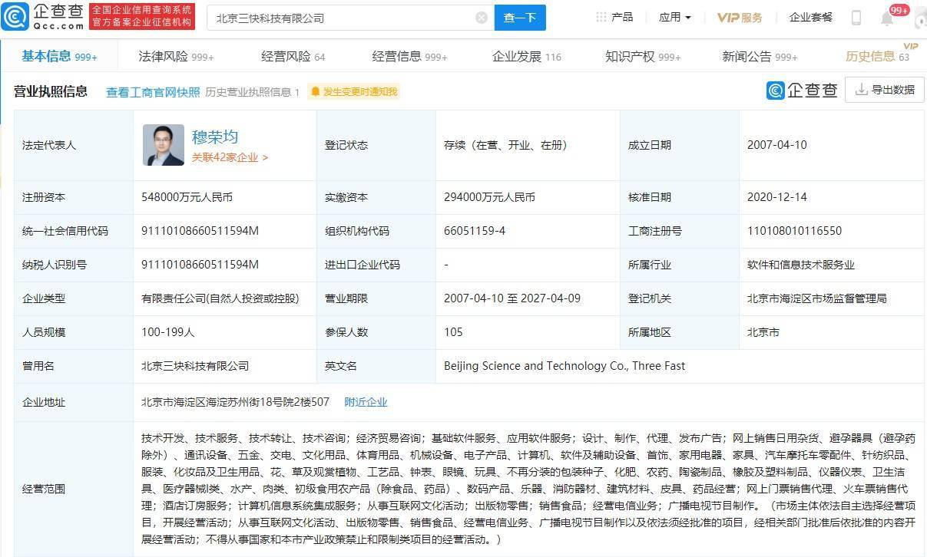This screenshot has width=927, height=557.
Task: Select the industry 软件和信息技术服务业
Action: 801,265
